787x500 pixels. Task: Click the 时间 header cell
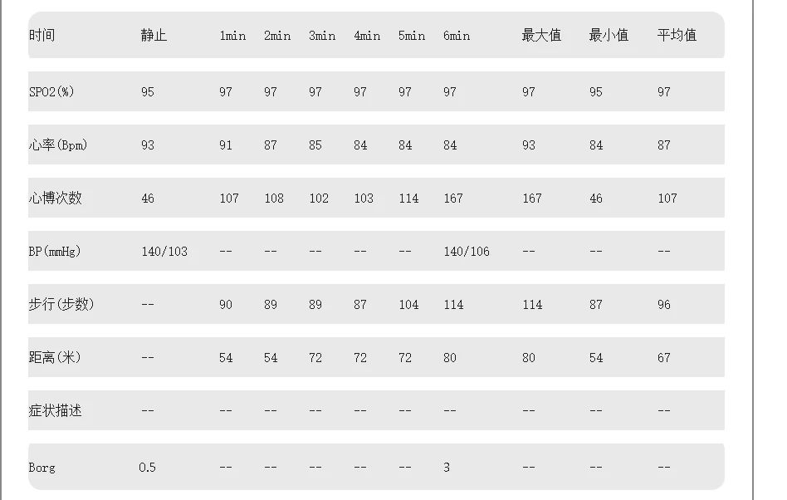click(42, 35)
